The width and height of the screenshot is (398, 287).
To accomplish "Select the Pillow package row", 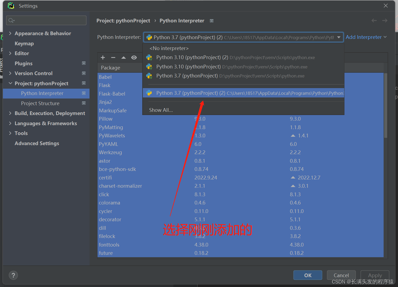I will coord(241,119).
